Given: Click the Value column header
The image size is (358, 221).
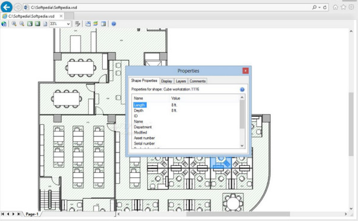Looking at the screenshot, I should [176, 98].
